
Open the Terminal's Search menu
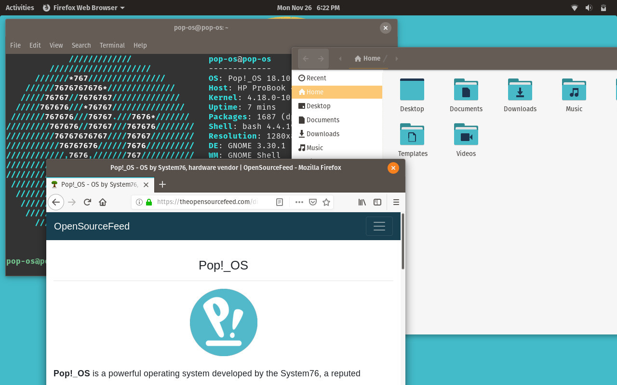pos(81,45)
